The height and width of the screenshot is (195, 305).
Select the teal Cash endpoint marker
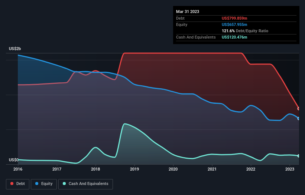click(299, 156)
